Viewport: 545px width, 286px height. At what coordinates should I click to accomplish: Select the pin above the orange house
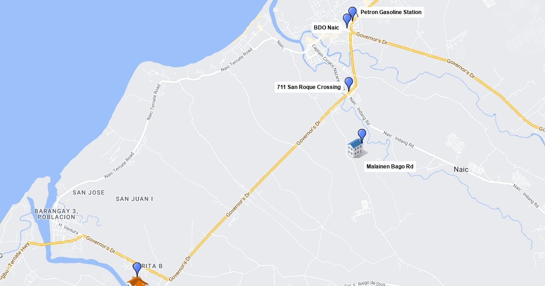(137, 269)
